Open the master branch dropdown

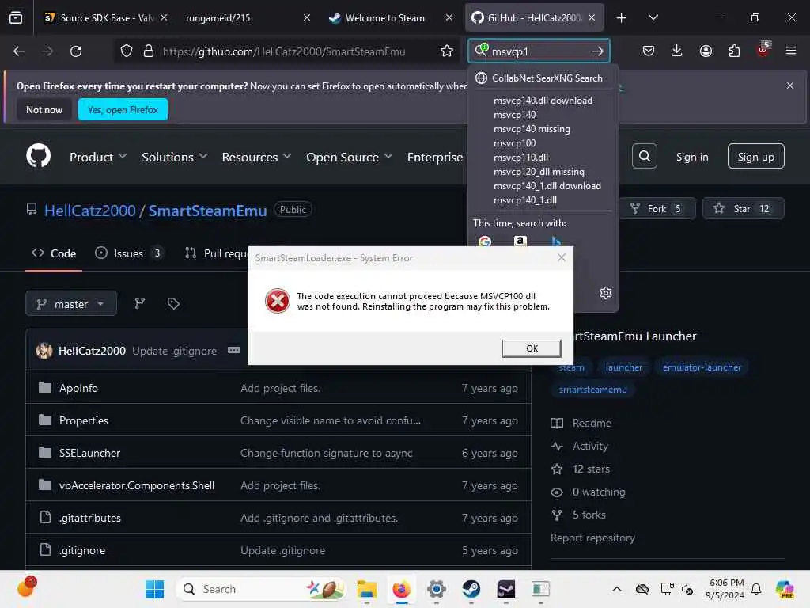click(x=71, y=304)
